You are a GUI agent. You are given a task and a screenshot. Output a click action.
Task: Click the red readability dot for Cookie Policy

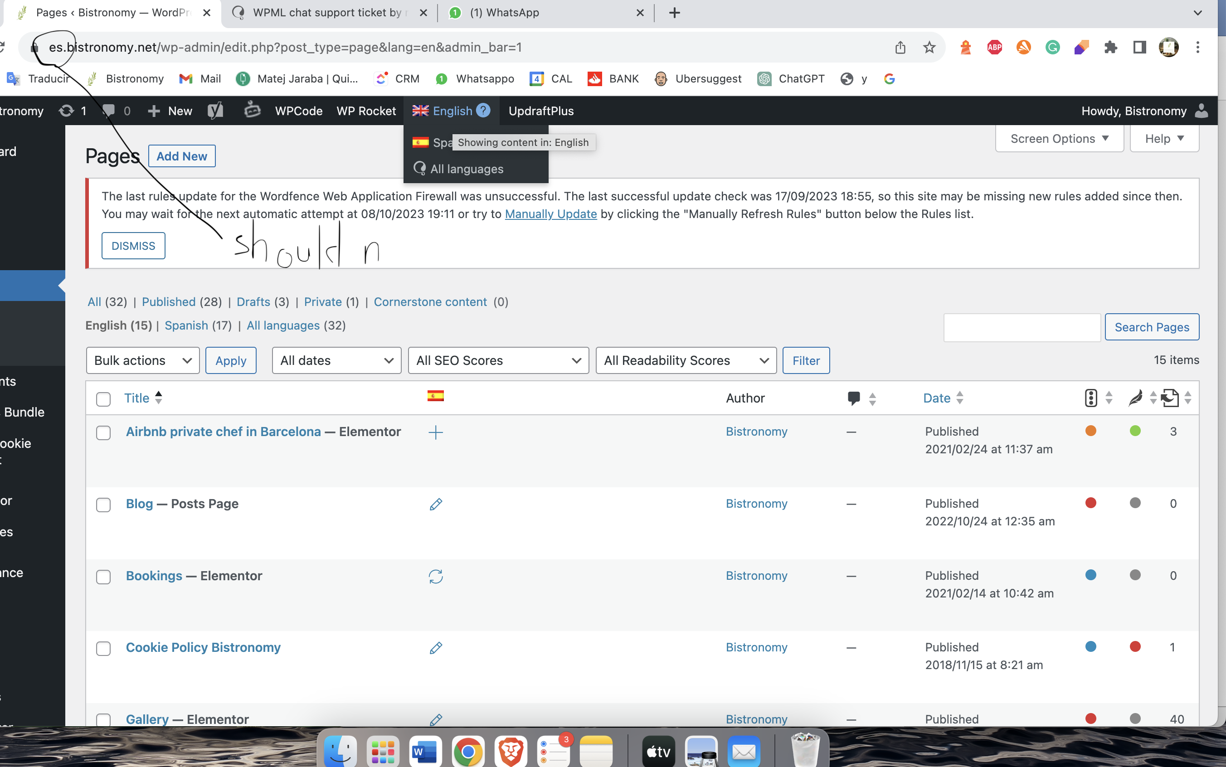1135,646
